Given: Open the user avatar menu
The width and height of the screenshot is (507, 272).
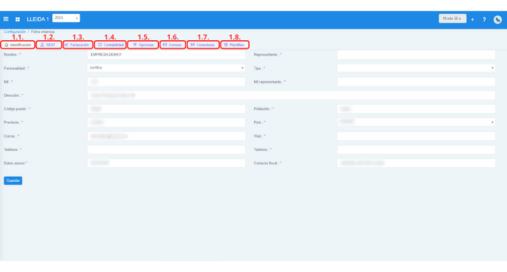Looking at the screenshot, I should tap(498, 19).
